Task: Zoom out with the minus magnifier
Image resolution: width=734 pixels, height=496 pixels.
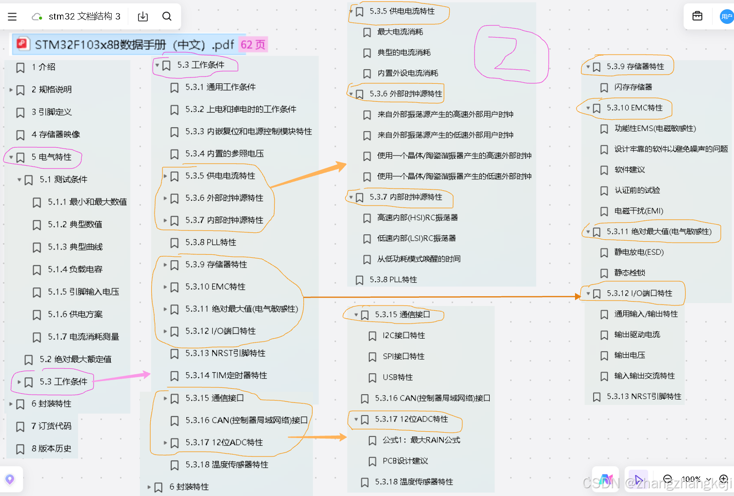Action: [668, 479]
